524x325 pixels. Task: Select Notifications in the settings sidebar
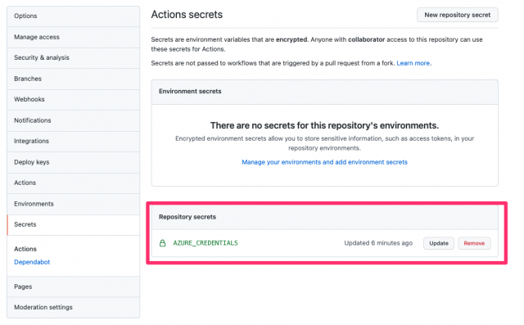coord(73,120)
